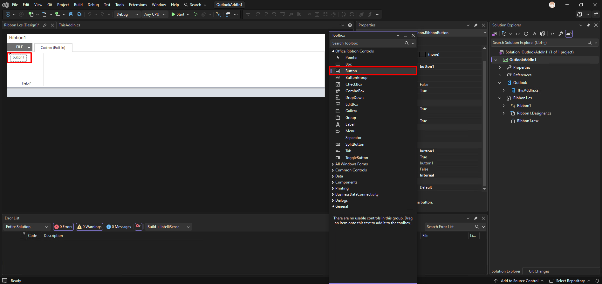The image size is (602, 284).
Task: Click the Pending Changes Filter clock icon
Action: (x=504, y=34)
